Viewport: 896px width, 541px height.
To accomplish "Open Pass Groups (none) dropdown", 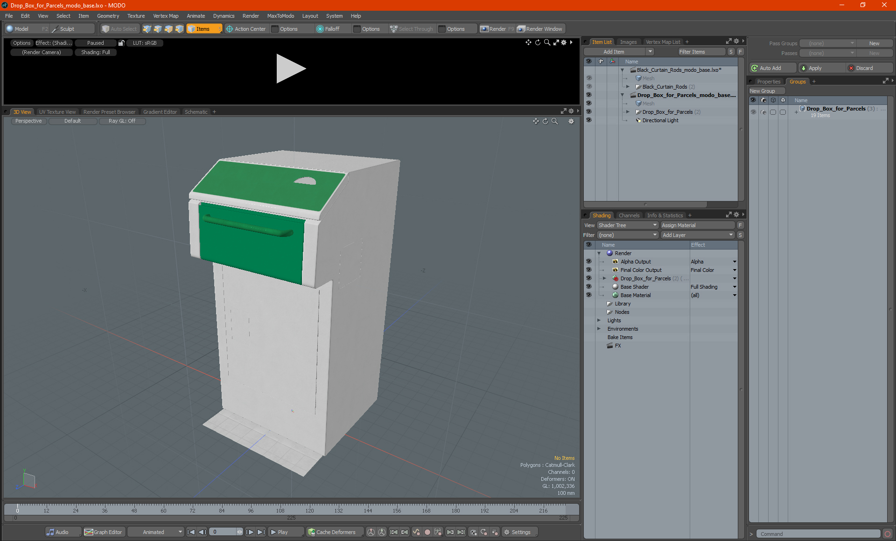I will [x=828, y=43].
